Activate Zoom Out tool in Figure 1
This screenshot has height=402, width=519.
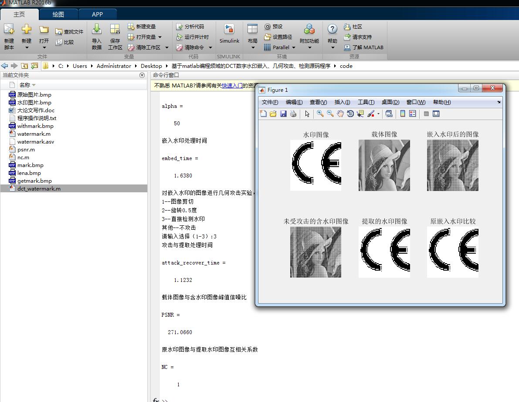point(330,114)
